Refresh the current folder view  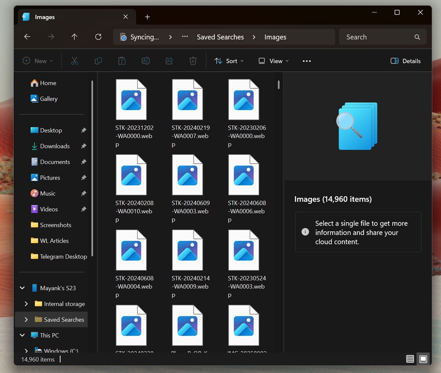click(x=98, y=37)
